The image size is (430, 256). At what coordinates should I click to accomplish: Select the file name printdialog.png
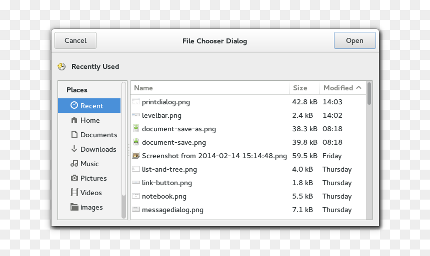pos(166,102)
